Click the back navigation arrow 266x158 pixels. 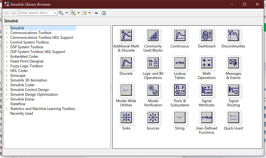coord(7,13)
